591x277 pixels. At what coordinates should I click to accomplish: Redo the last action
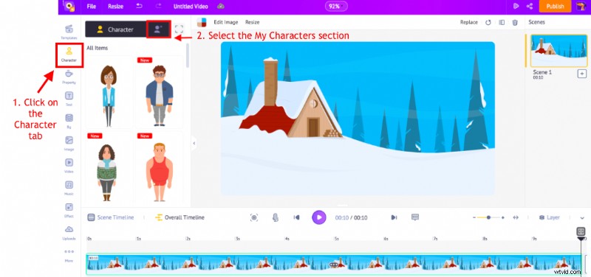point(158,7)
